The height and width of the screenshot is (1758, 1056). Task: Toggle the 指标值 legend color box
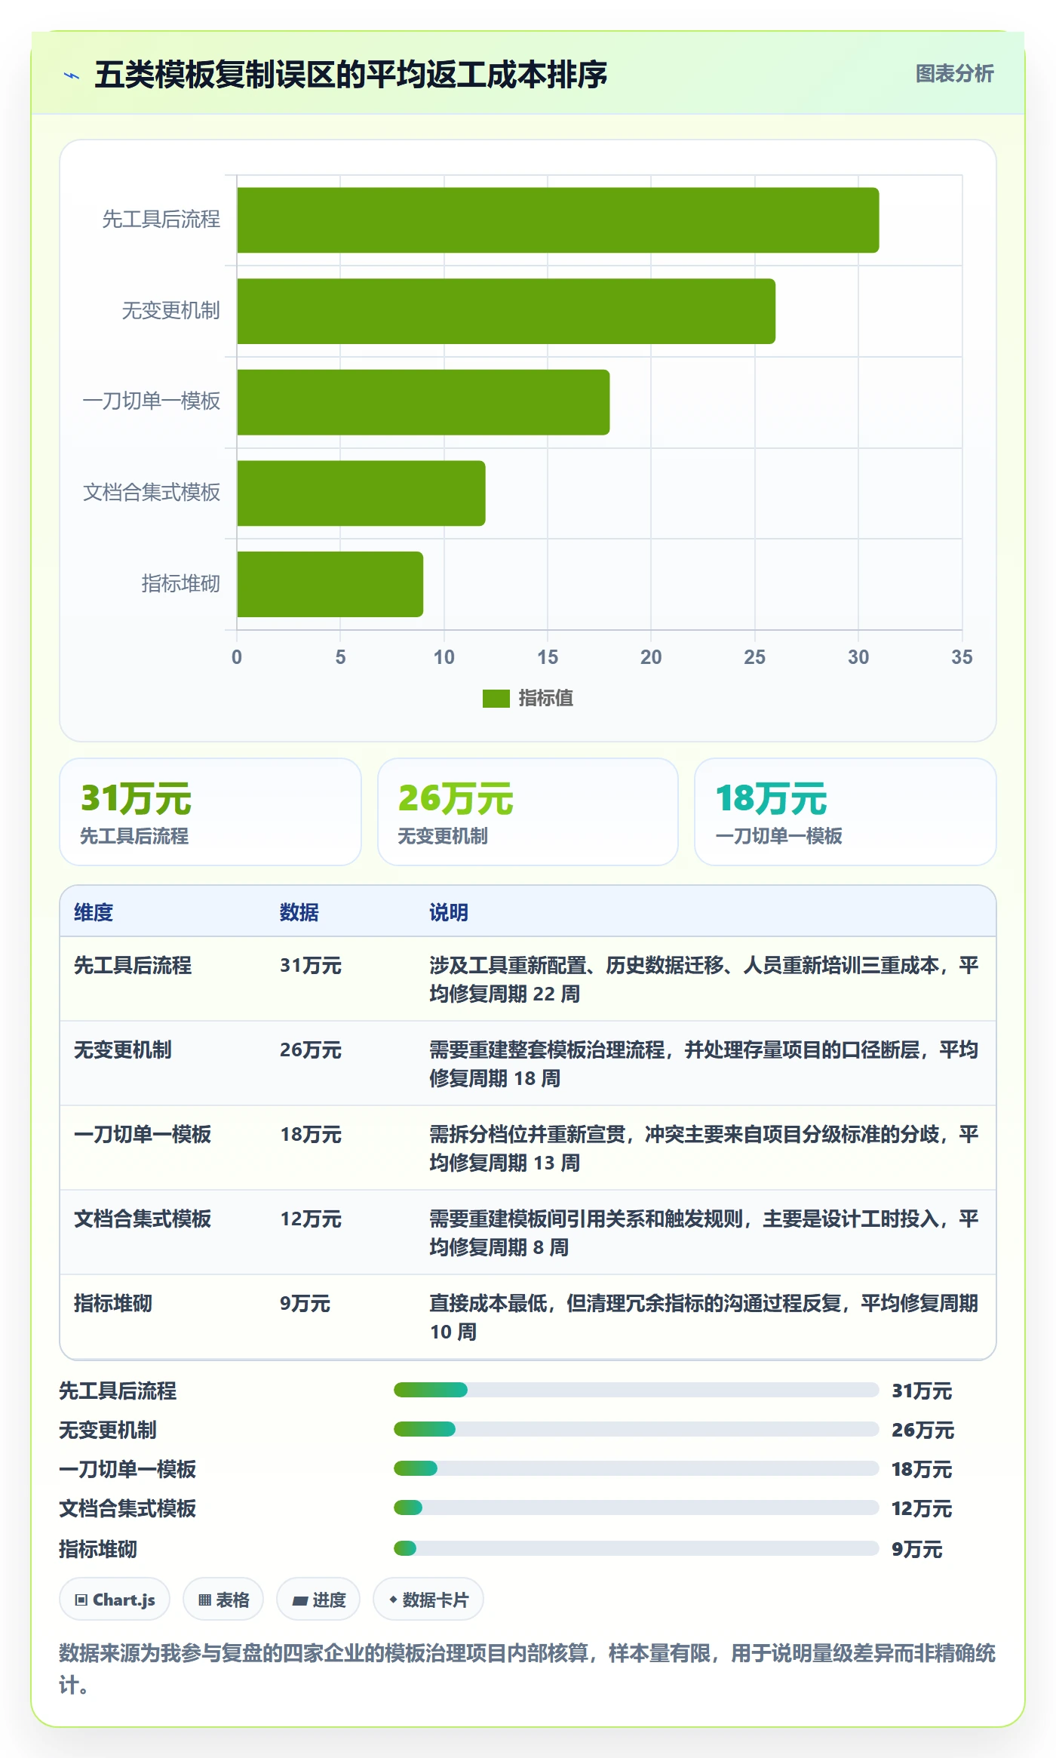click(496, 699)
